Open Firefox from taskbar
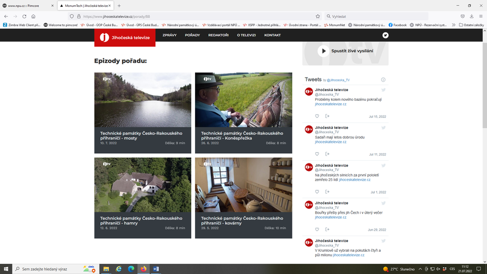This screenshot has height=274, width=487. pos(143,269)
